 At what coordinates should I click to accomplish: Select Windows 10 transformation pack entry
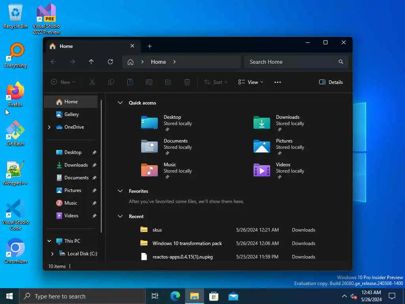click(228, 243)
